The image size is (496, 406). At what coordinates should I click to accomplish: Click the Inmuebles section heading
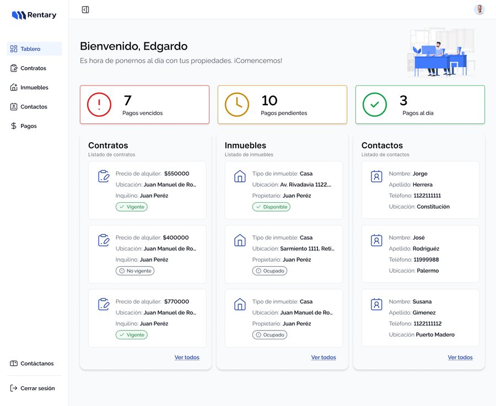[x=245, y=145]
